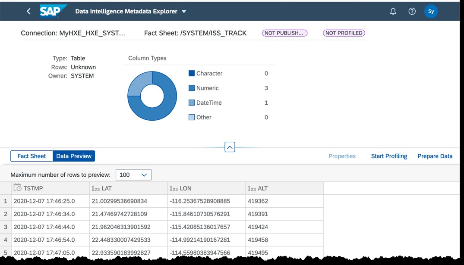Select row number 1 in the preview table
Screen dimensions: 464x265
pos(6,201)
